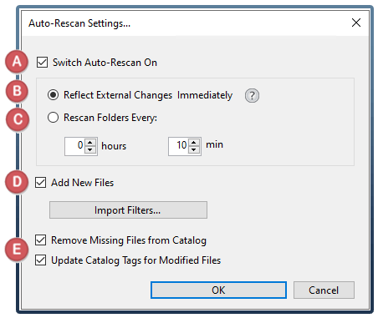Click the red B annotation marker
The image size is (378, 318).
tap(17, 91)
